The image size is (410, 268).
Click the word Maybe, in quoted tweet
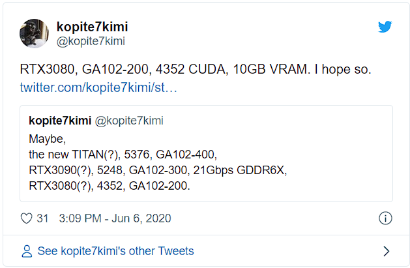[48, 139]
